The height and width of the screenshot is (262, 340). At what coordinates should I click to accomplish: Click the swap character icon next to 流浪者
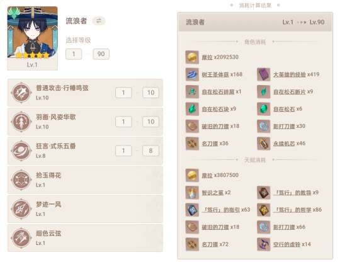tap(99, 21)
